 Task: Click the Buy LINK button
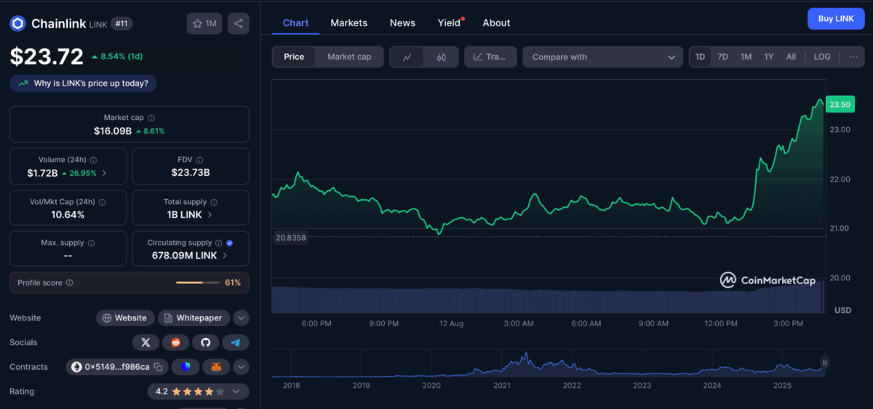[836, 18]
